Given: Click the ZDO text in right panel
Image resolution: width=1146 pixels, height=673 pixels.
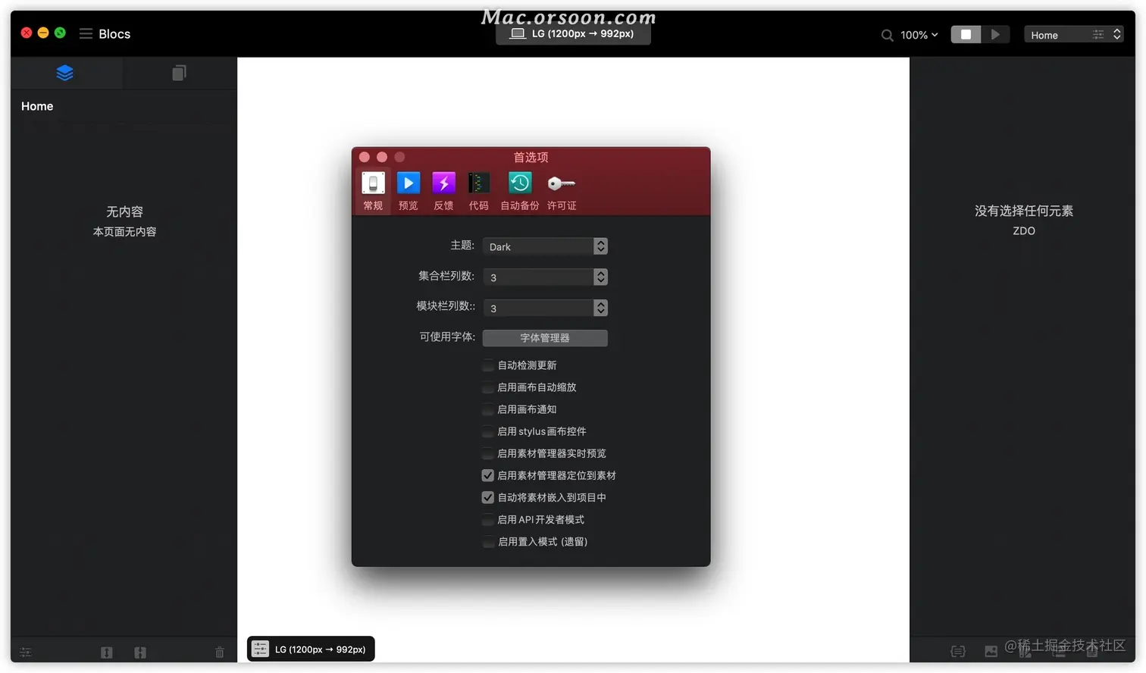Looking at the screenshot, I should click(x=1024, y=231).
